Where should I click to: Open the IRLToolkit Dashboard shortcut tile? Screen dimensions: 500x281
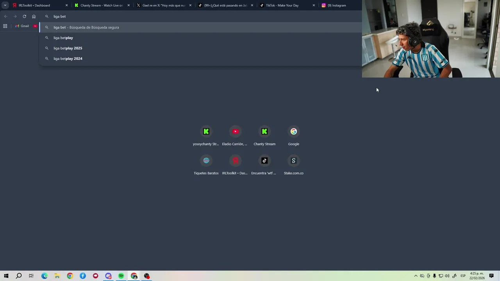tap(235, 165)
